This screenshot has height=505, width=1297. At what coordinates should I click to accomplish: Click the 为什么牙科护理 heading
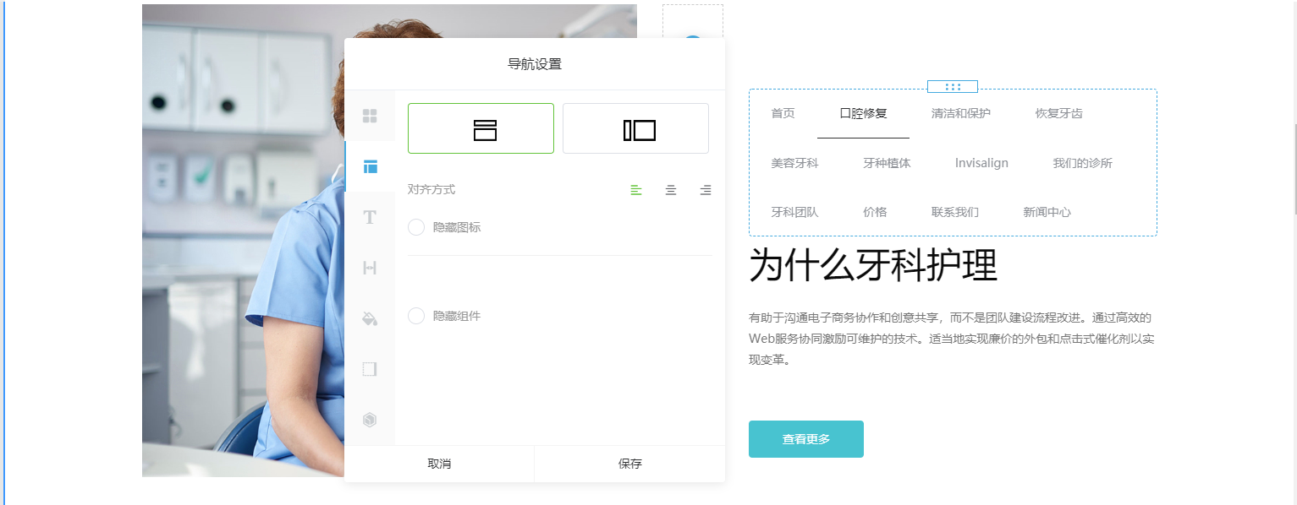(873, 265)
